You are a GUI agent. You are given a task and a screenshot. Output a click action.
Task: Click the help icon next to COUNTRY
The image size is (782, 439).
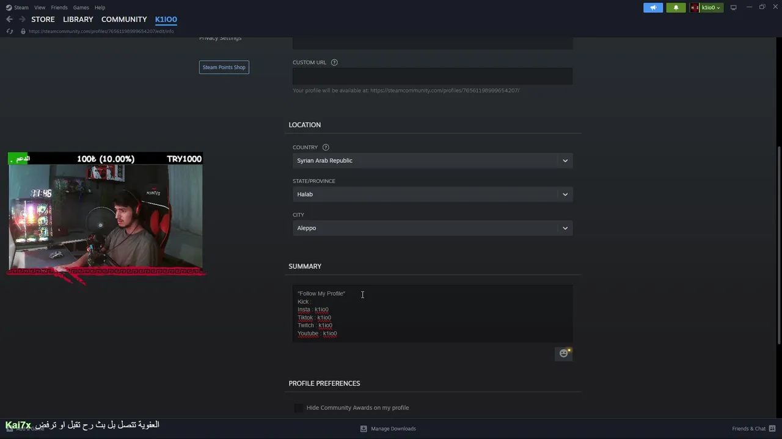click(326, 147)
